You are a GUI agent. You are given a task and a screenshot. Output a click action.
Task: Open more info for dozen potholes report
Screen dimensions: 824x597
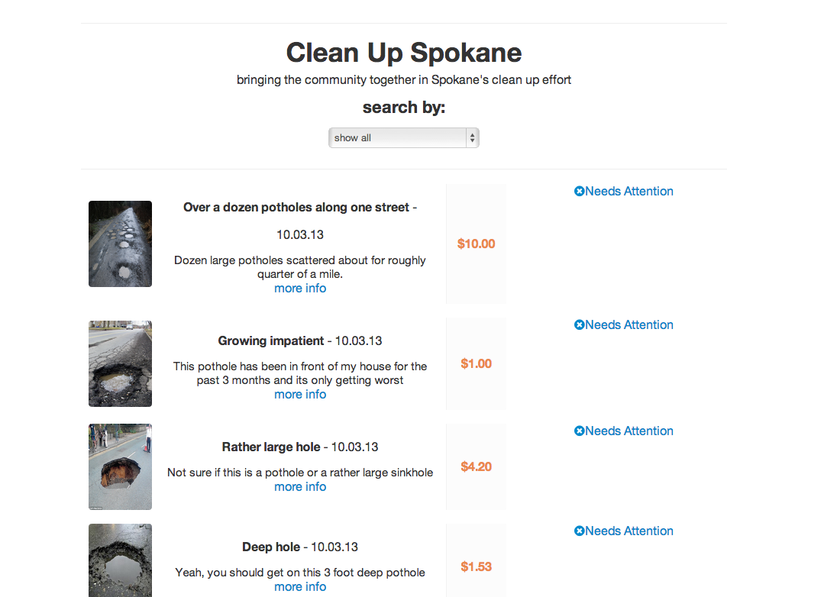[300, 289]
